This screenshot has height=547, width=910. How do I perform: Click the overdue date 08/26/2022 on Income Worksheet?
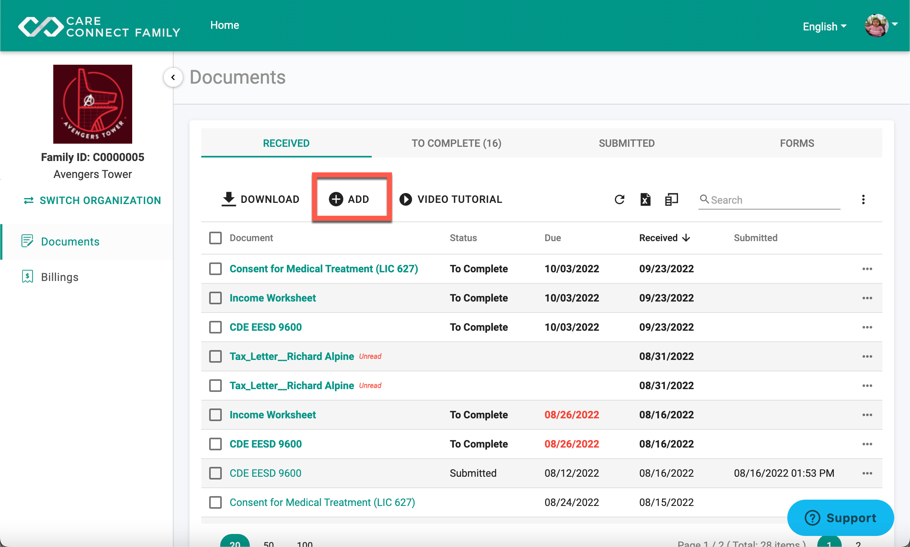572,415
